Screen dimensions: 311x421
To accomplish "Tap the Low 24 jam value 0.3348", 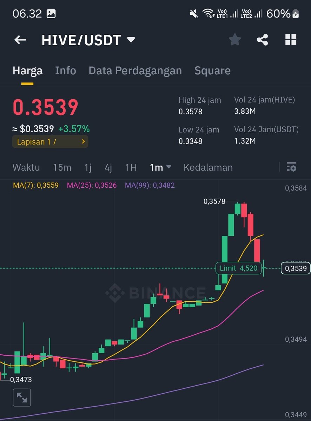I will [191, 141].
